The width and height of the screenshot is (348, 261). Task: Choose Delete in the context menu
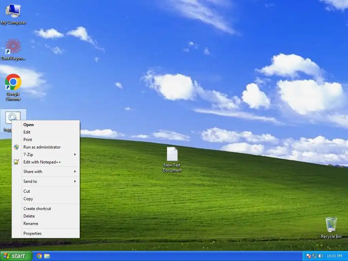(x=46, y=216)
